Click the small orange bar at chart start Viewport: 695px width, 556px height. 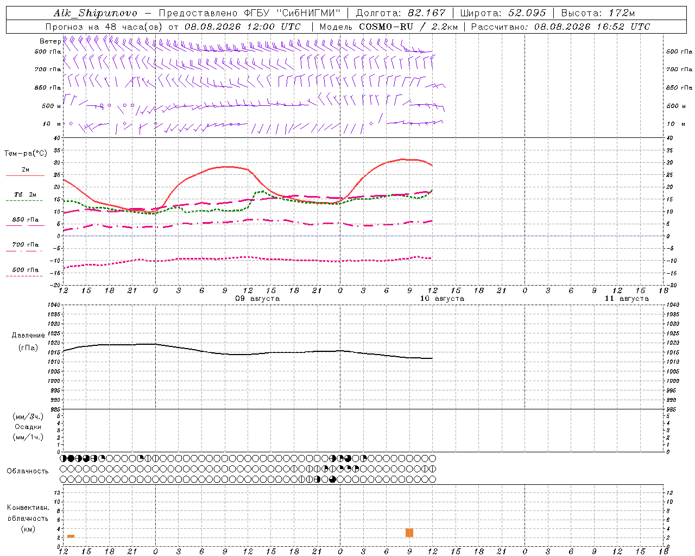(x=71, y=536)
